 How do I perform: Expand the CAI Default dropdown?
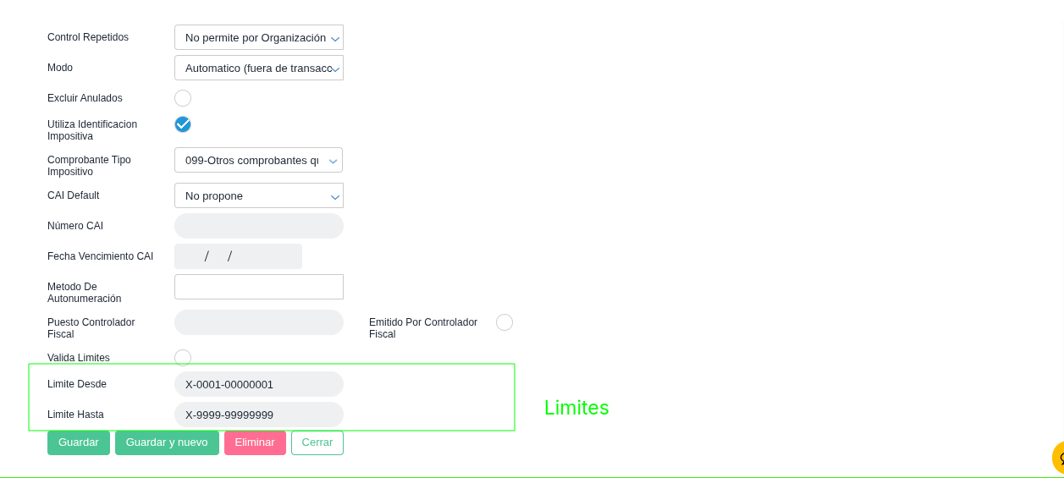pos(259,195)
